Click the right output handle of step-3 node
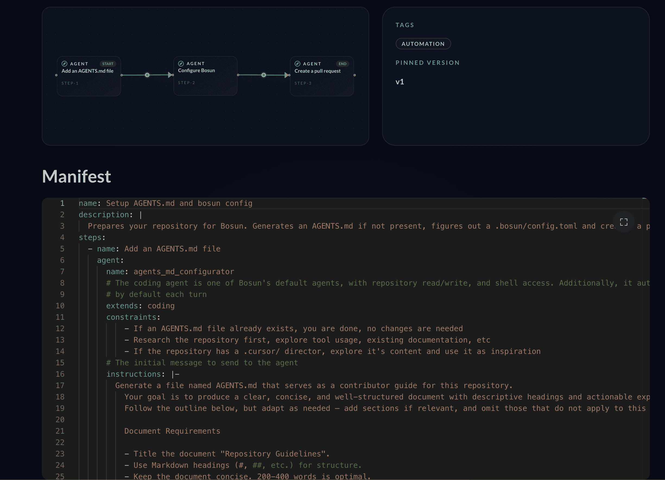Screen dimensions: 665x480 (x=354, y=75)
